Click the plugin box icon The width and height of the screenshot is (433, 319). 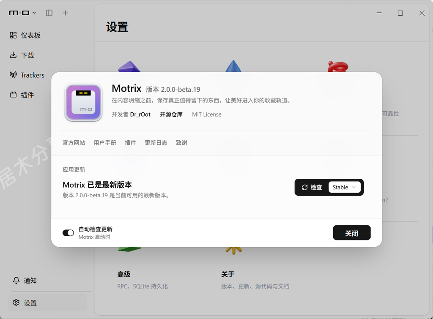point(13,95)
